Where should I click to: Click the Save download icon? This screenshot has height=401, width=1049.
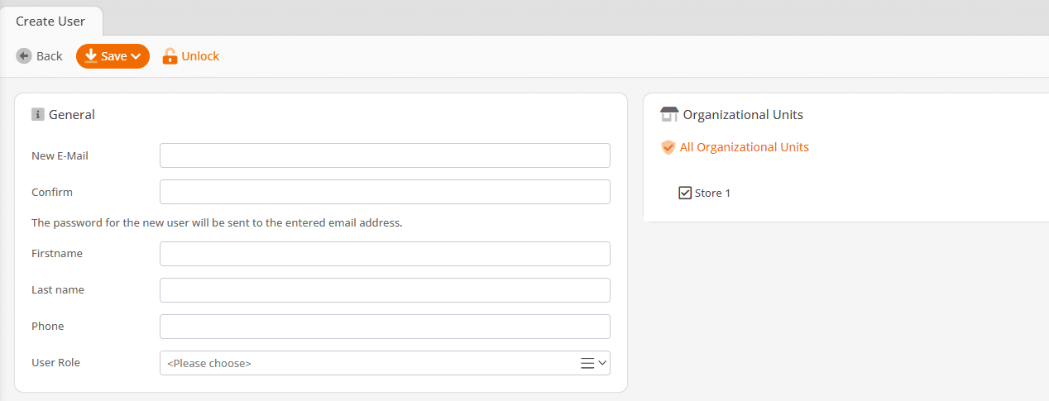pos(91,56)
